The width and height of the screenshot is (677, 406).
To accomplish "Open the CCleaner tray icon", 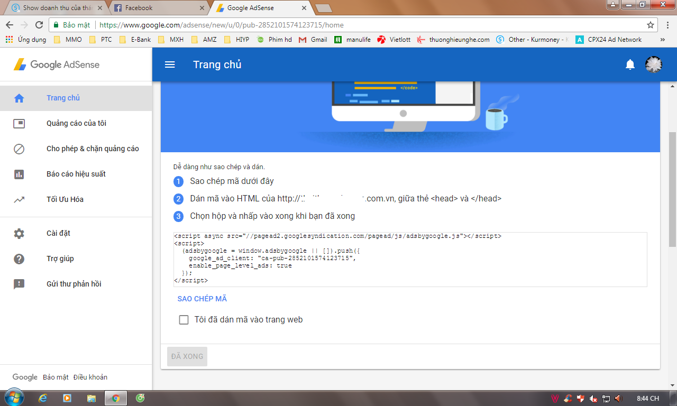I will tap(569, 398).
